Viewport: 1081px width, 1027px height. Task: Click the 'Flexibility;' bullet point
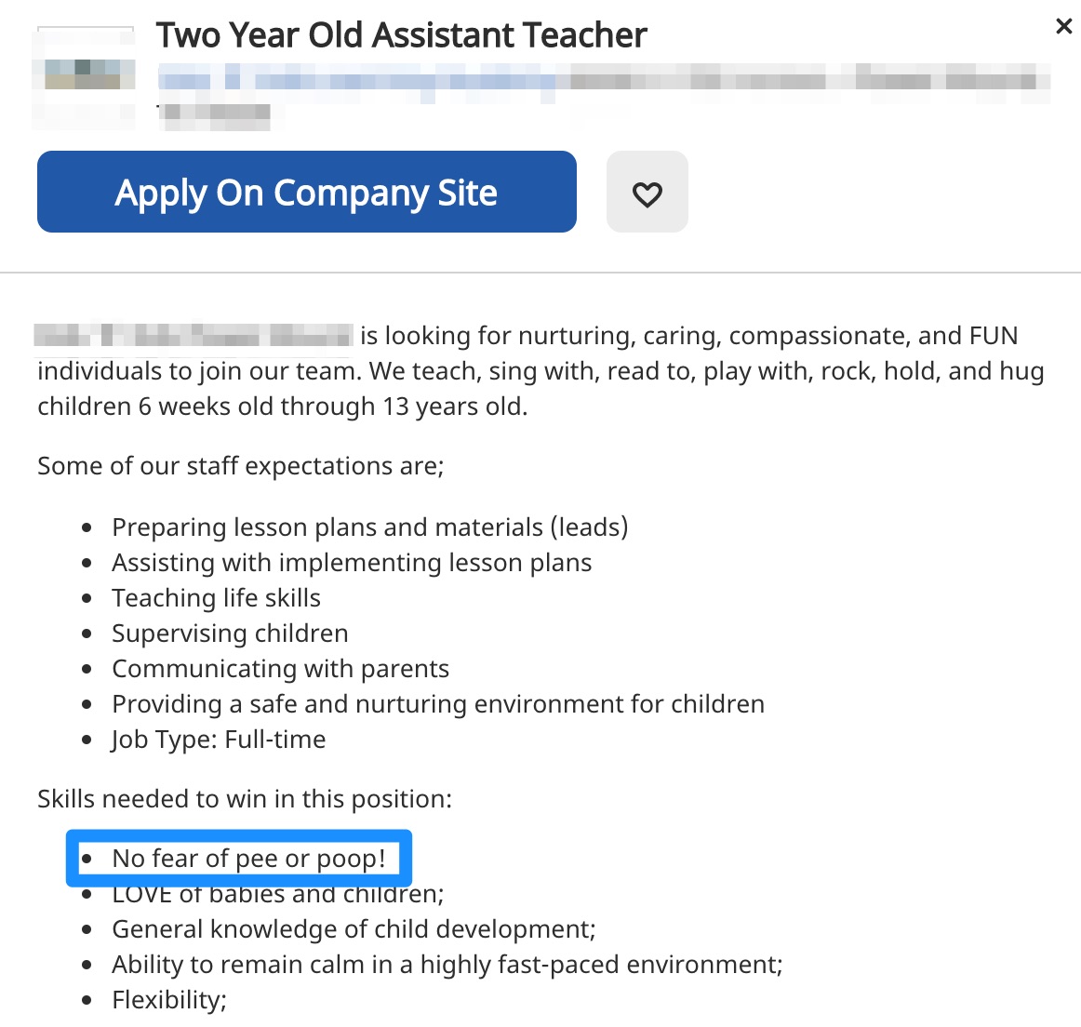click(x=168, y=999)
